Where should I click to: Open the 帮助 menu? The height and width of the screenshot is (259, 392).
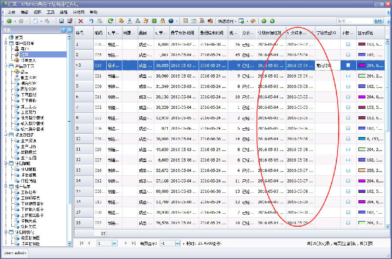tap(93, 12)
